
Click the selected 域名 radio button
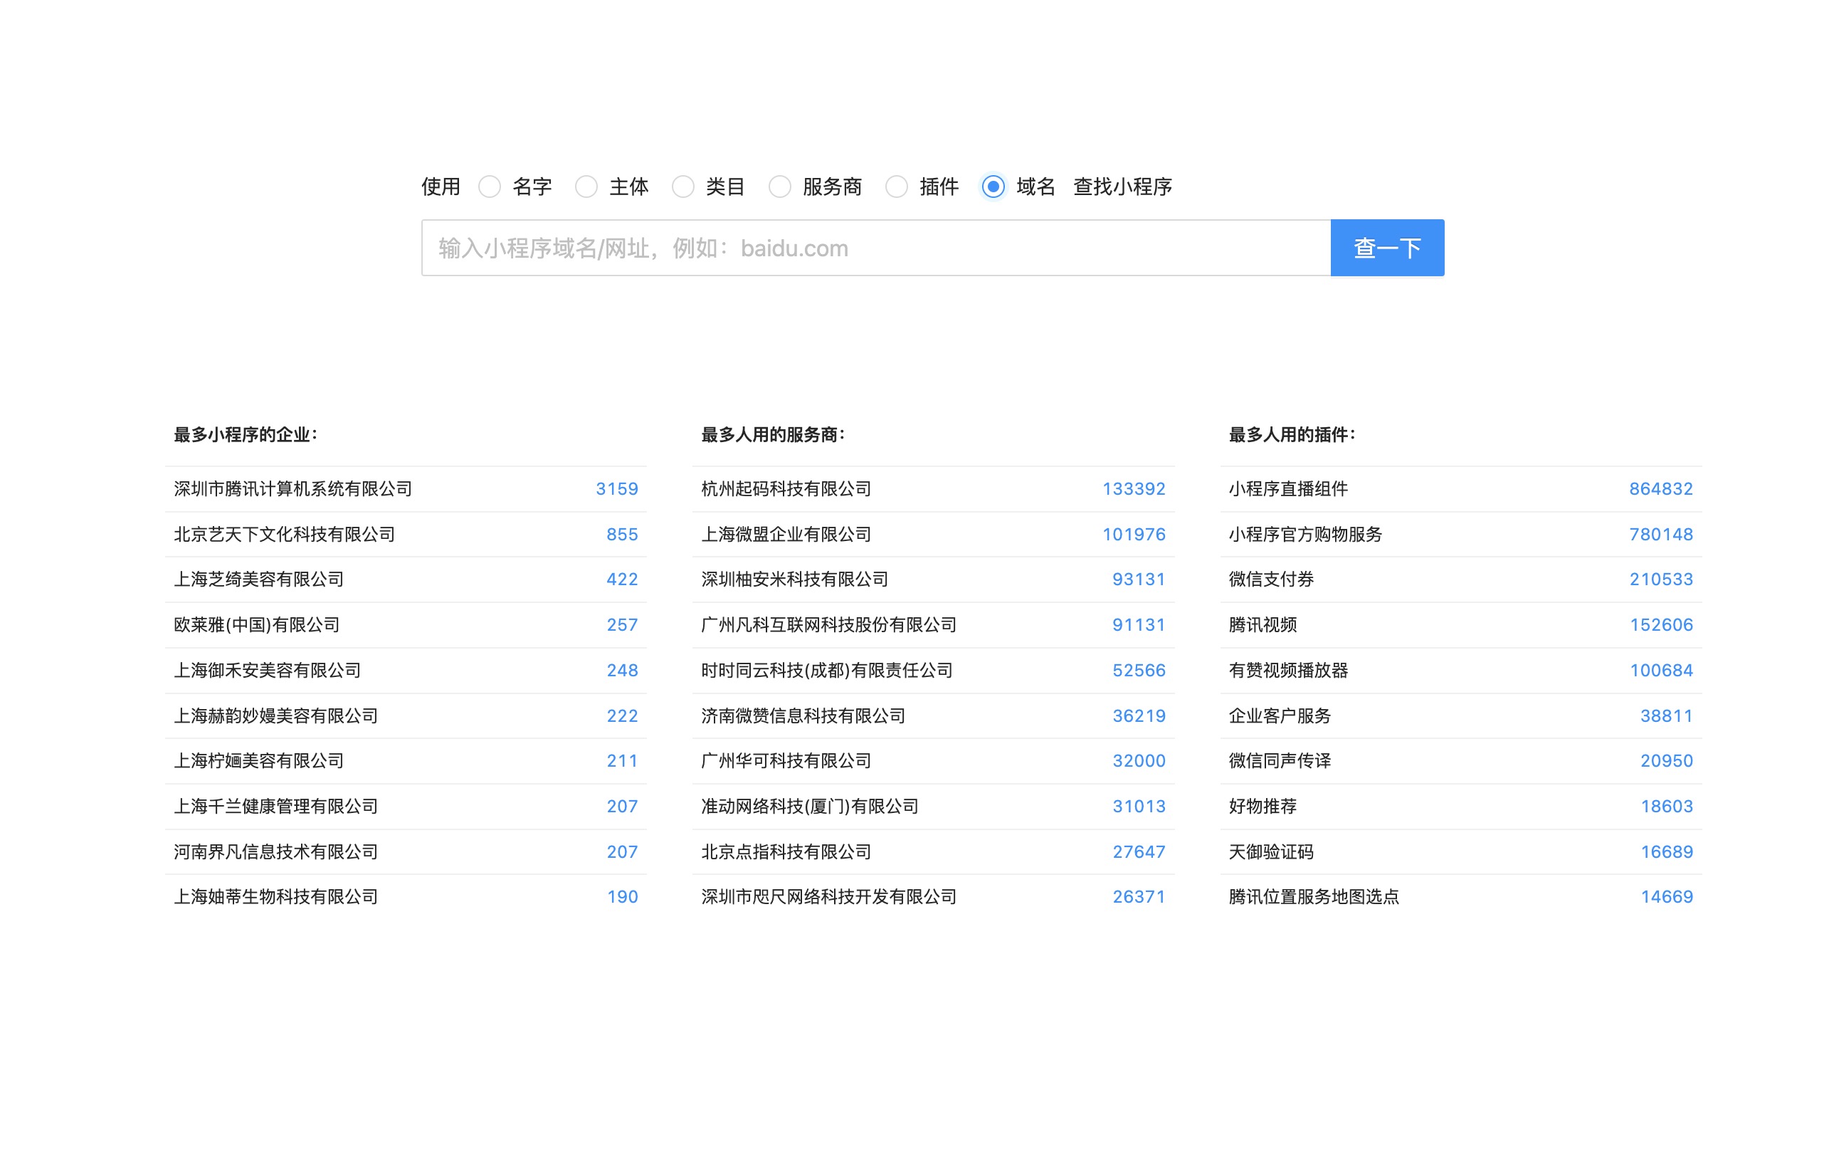point(993,187)
